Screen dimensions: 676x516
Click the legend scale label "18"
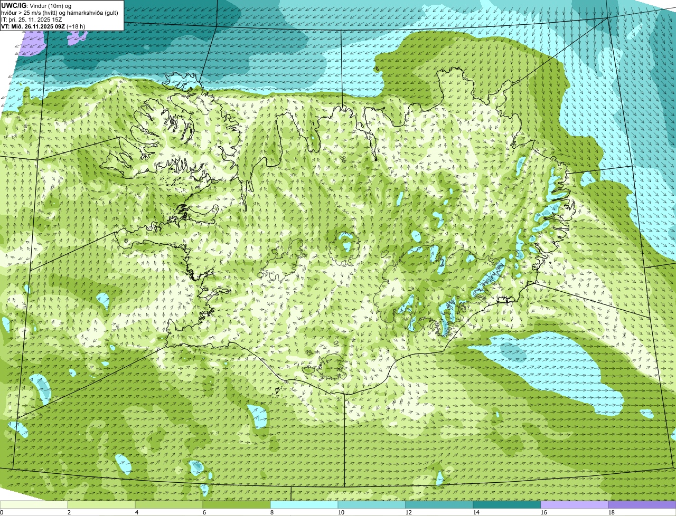(612, 512)
